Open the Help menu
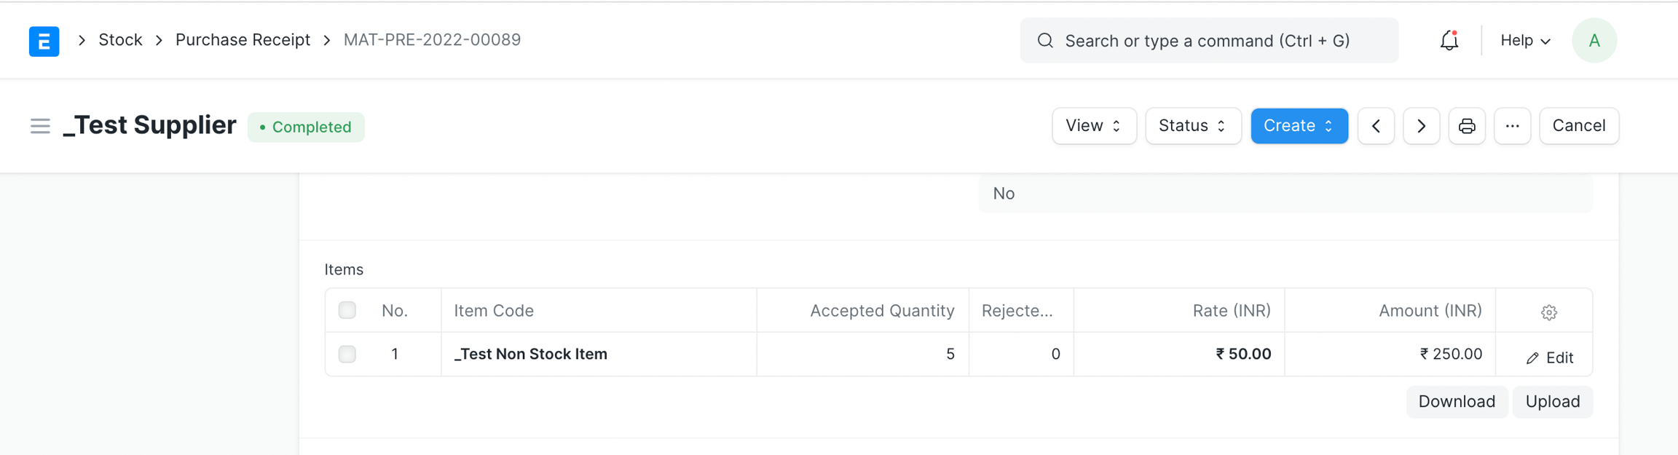 click(1525, 41)
